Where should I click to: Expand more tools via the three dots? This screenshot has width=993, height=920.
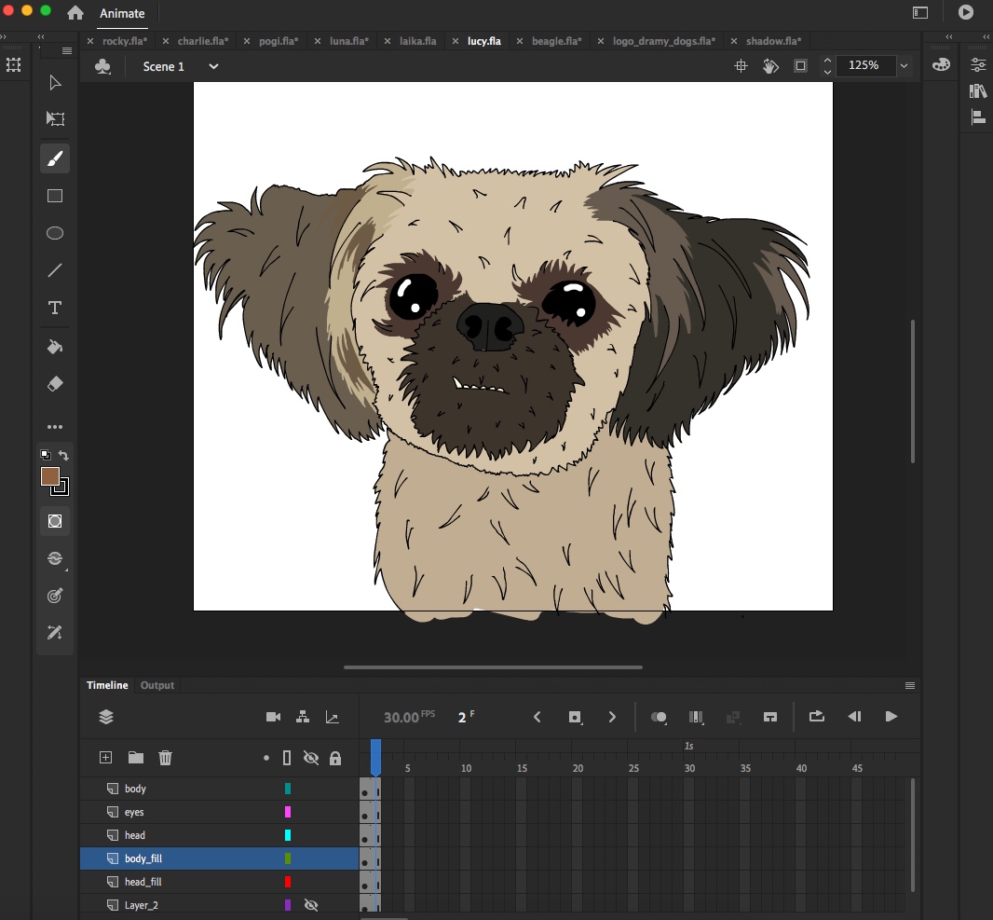pyautogui.click(x=55, y=427)
